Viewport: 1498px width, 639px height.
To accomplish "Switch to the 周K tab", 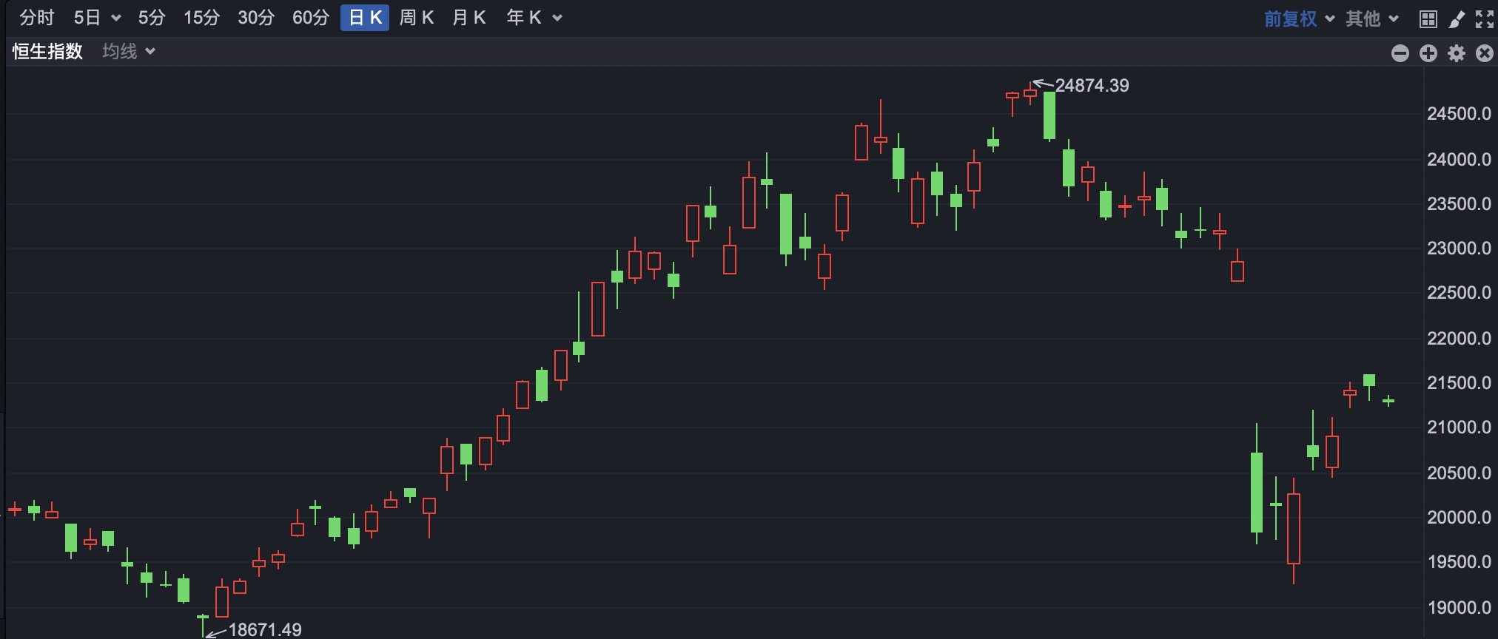I will click(x=417, y=18).
